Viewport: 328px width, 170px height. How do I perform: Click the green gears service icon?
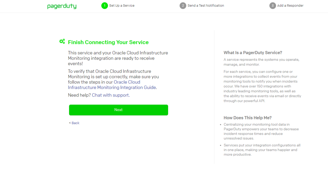pos(62,41)
